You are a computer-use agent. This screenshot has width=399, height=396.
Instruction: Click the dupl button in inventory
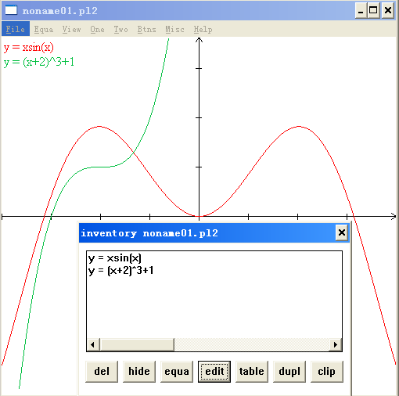[x=289, y=372]
